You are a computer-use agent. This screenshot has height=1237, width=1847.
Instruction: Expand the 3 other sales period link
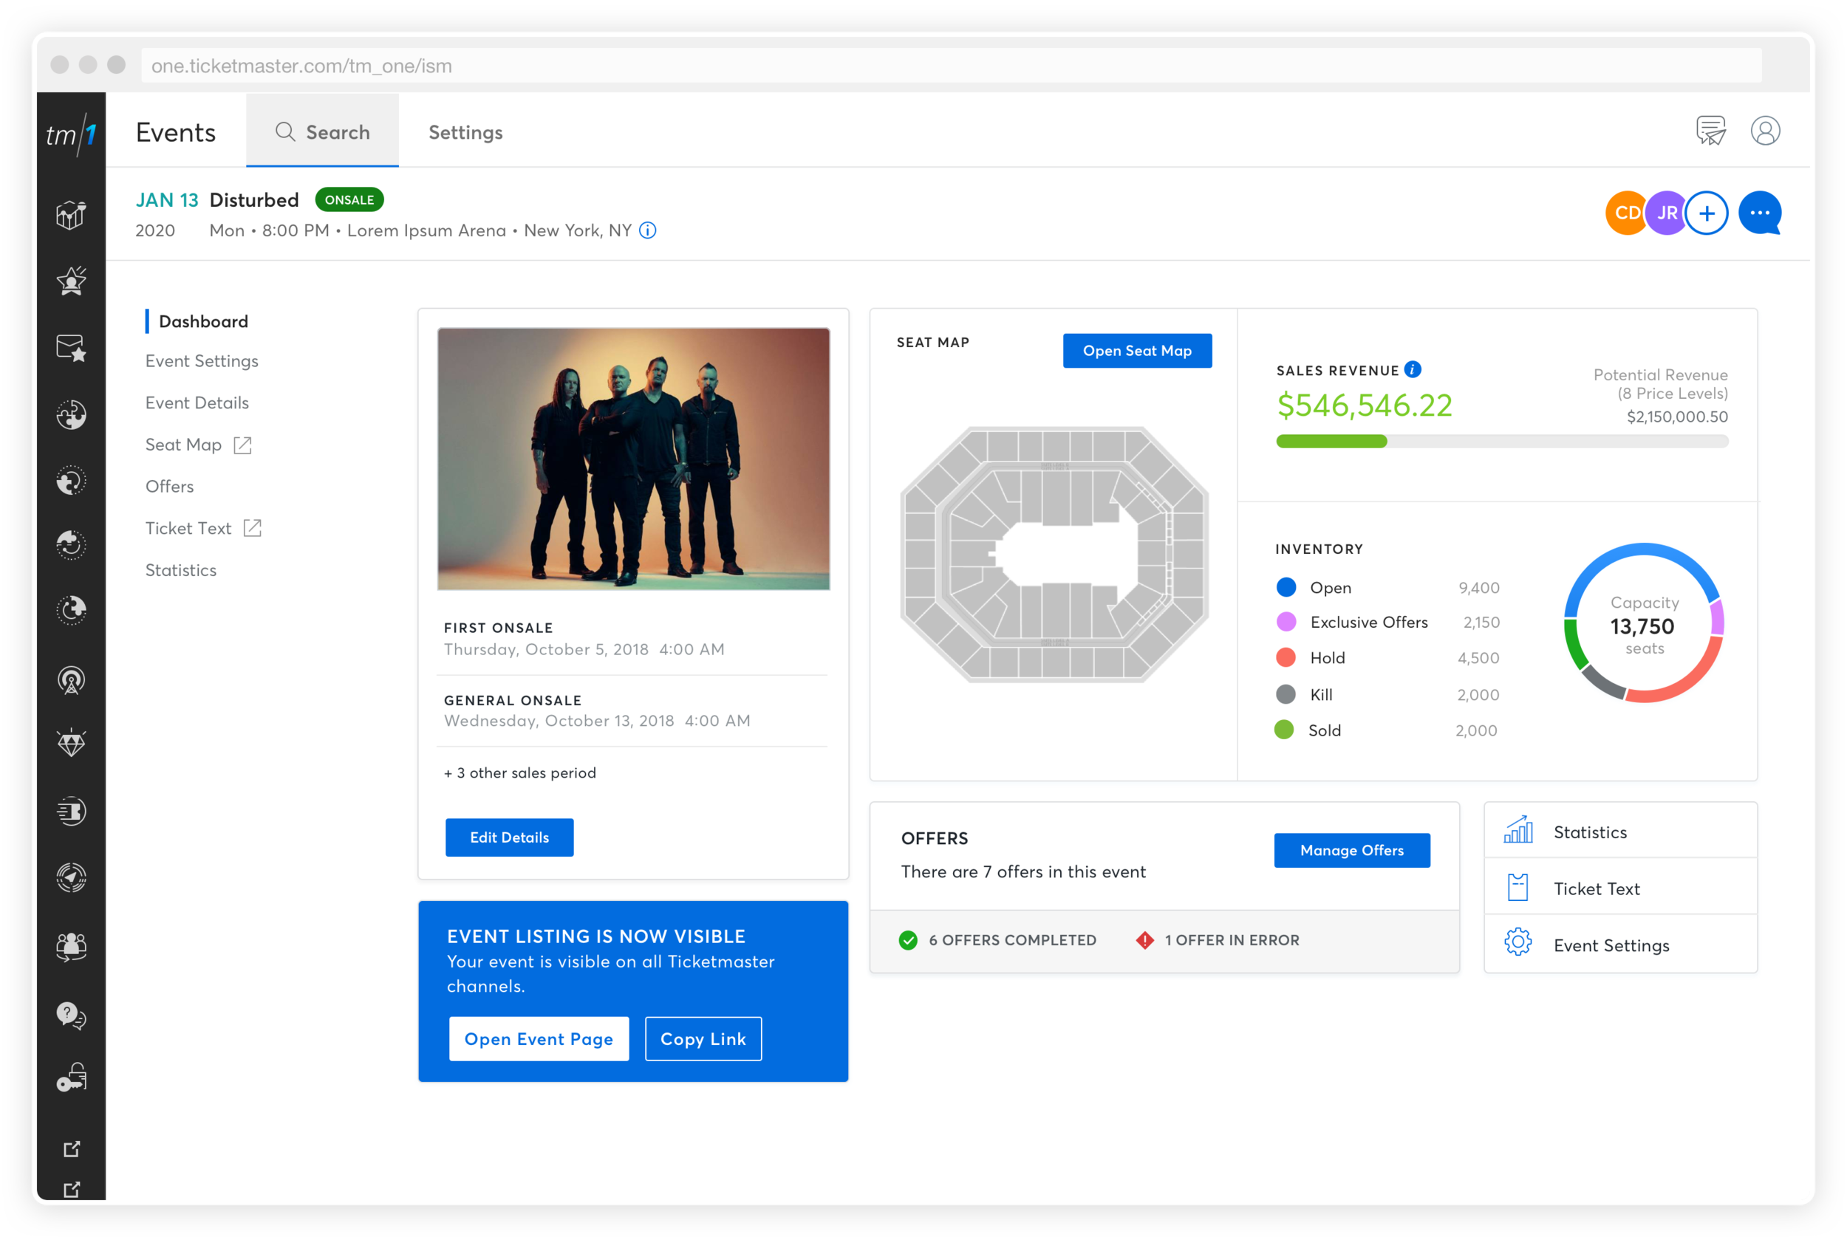coord(520,773)
